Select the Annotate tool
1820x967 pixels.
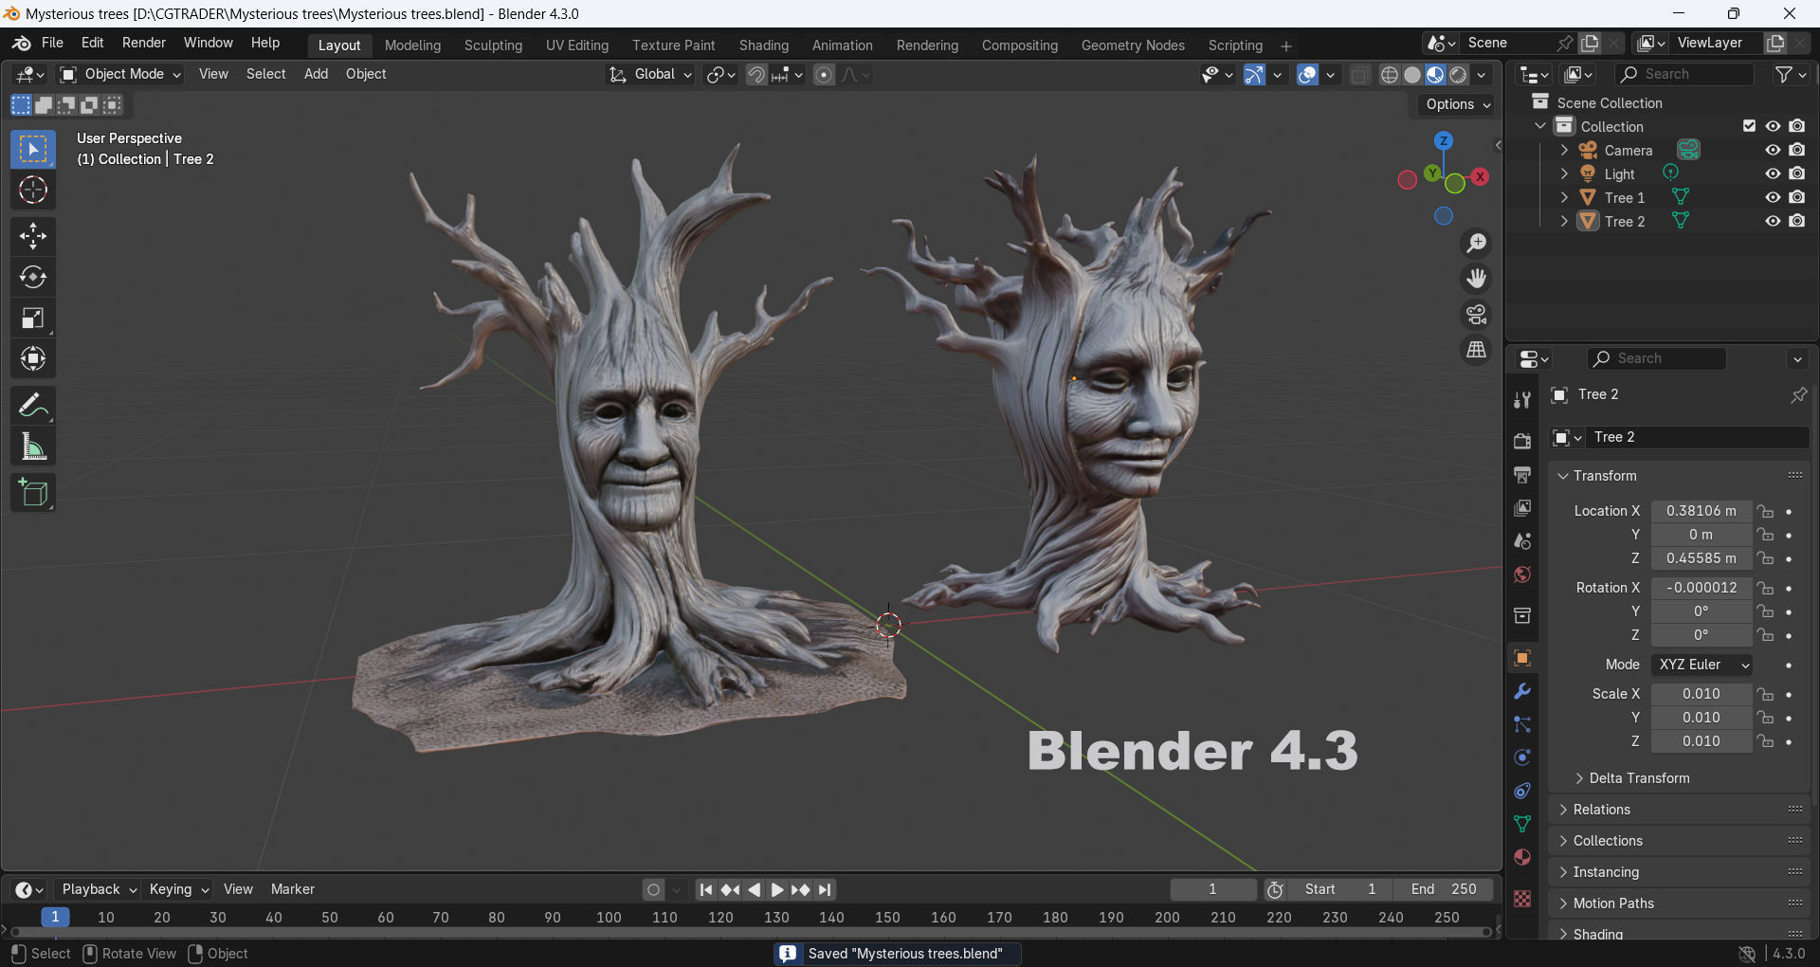tap(33, 406)
